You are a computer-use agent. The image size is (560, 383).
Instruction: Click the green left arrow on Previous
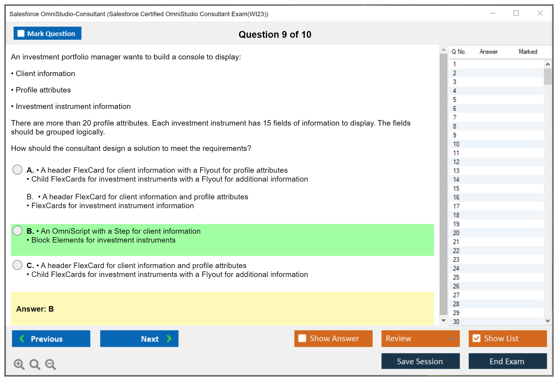pyautogui.click(x=22, y=338)
